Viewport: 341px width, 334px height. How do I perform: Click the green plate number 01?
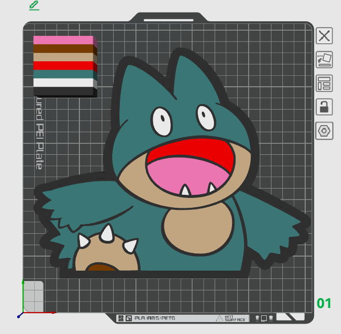324,303
